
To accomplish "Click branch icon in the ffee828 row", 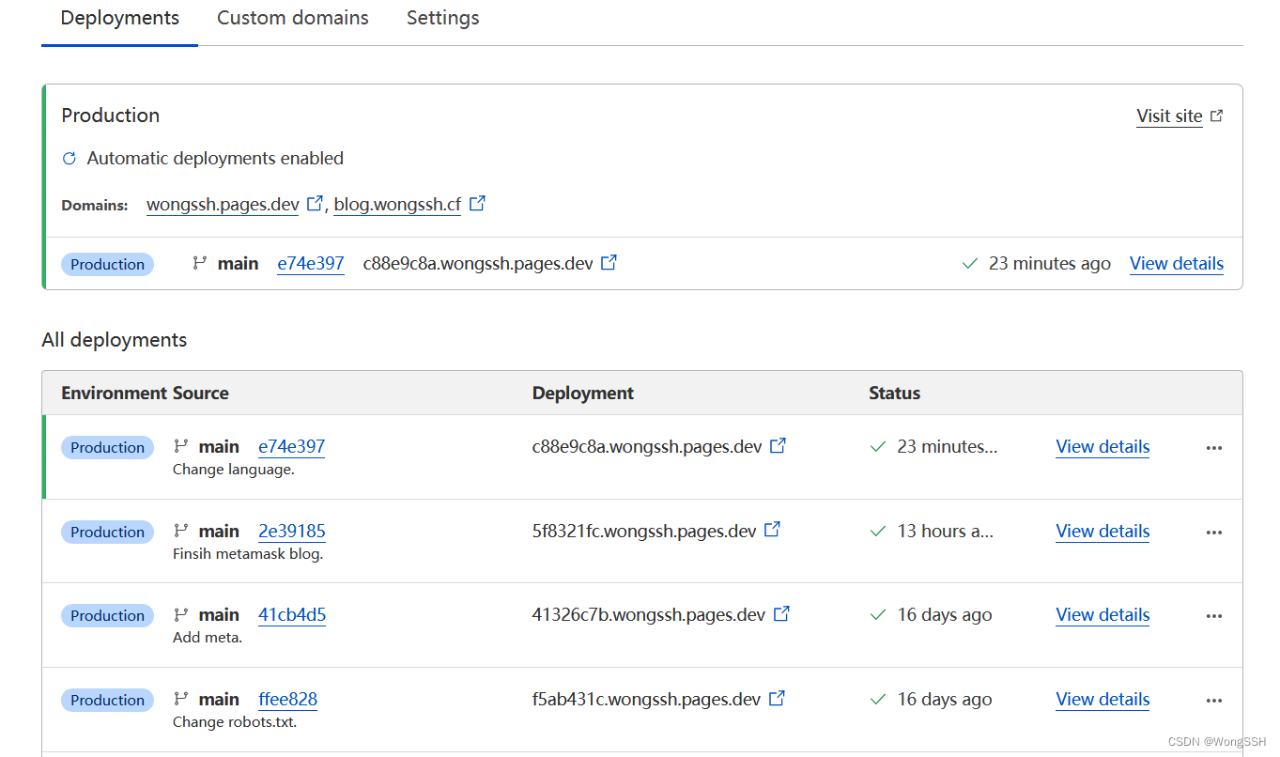I will [181, 699].
